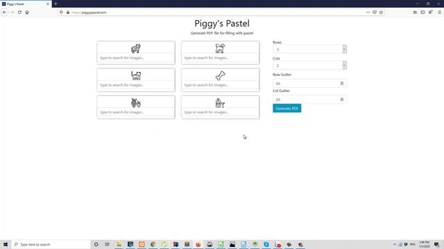
Task: Open Task View on the taskbar
Action: point(107,244)
